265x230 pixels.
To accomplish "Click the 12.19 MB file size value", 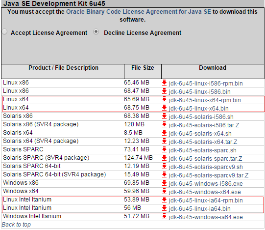I will click(x=137, y=166).
